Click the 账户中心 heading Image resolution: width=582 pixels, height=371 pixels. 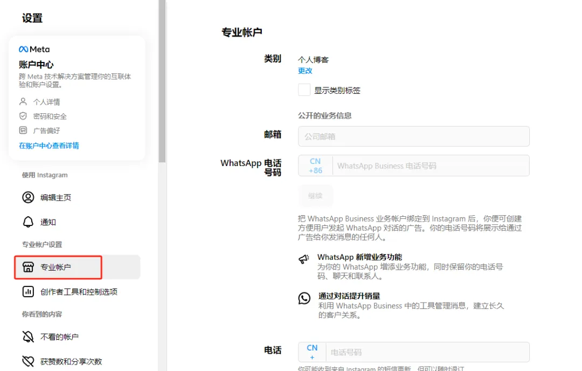pos(37,65)
